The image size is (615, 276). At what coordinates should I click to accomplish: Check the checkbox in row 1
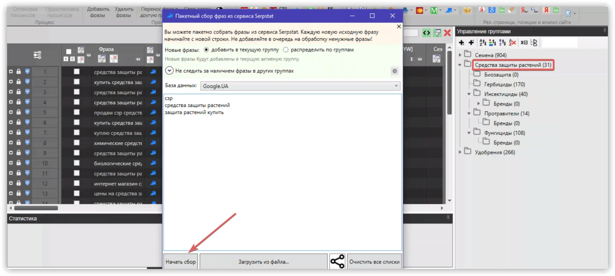click(x=77, y=72)
